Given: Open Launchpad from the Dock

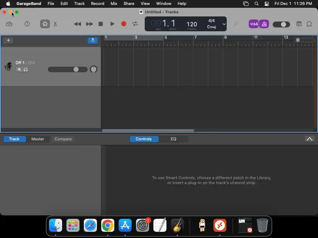Looking at the screenshot, I should 73,225.
